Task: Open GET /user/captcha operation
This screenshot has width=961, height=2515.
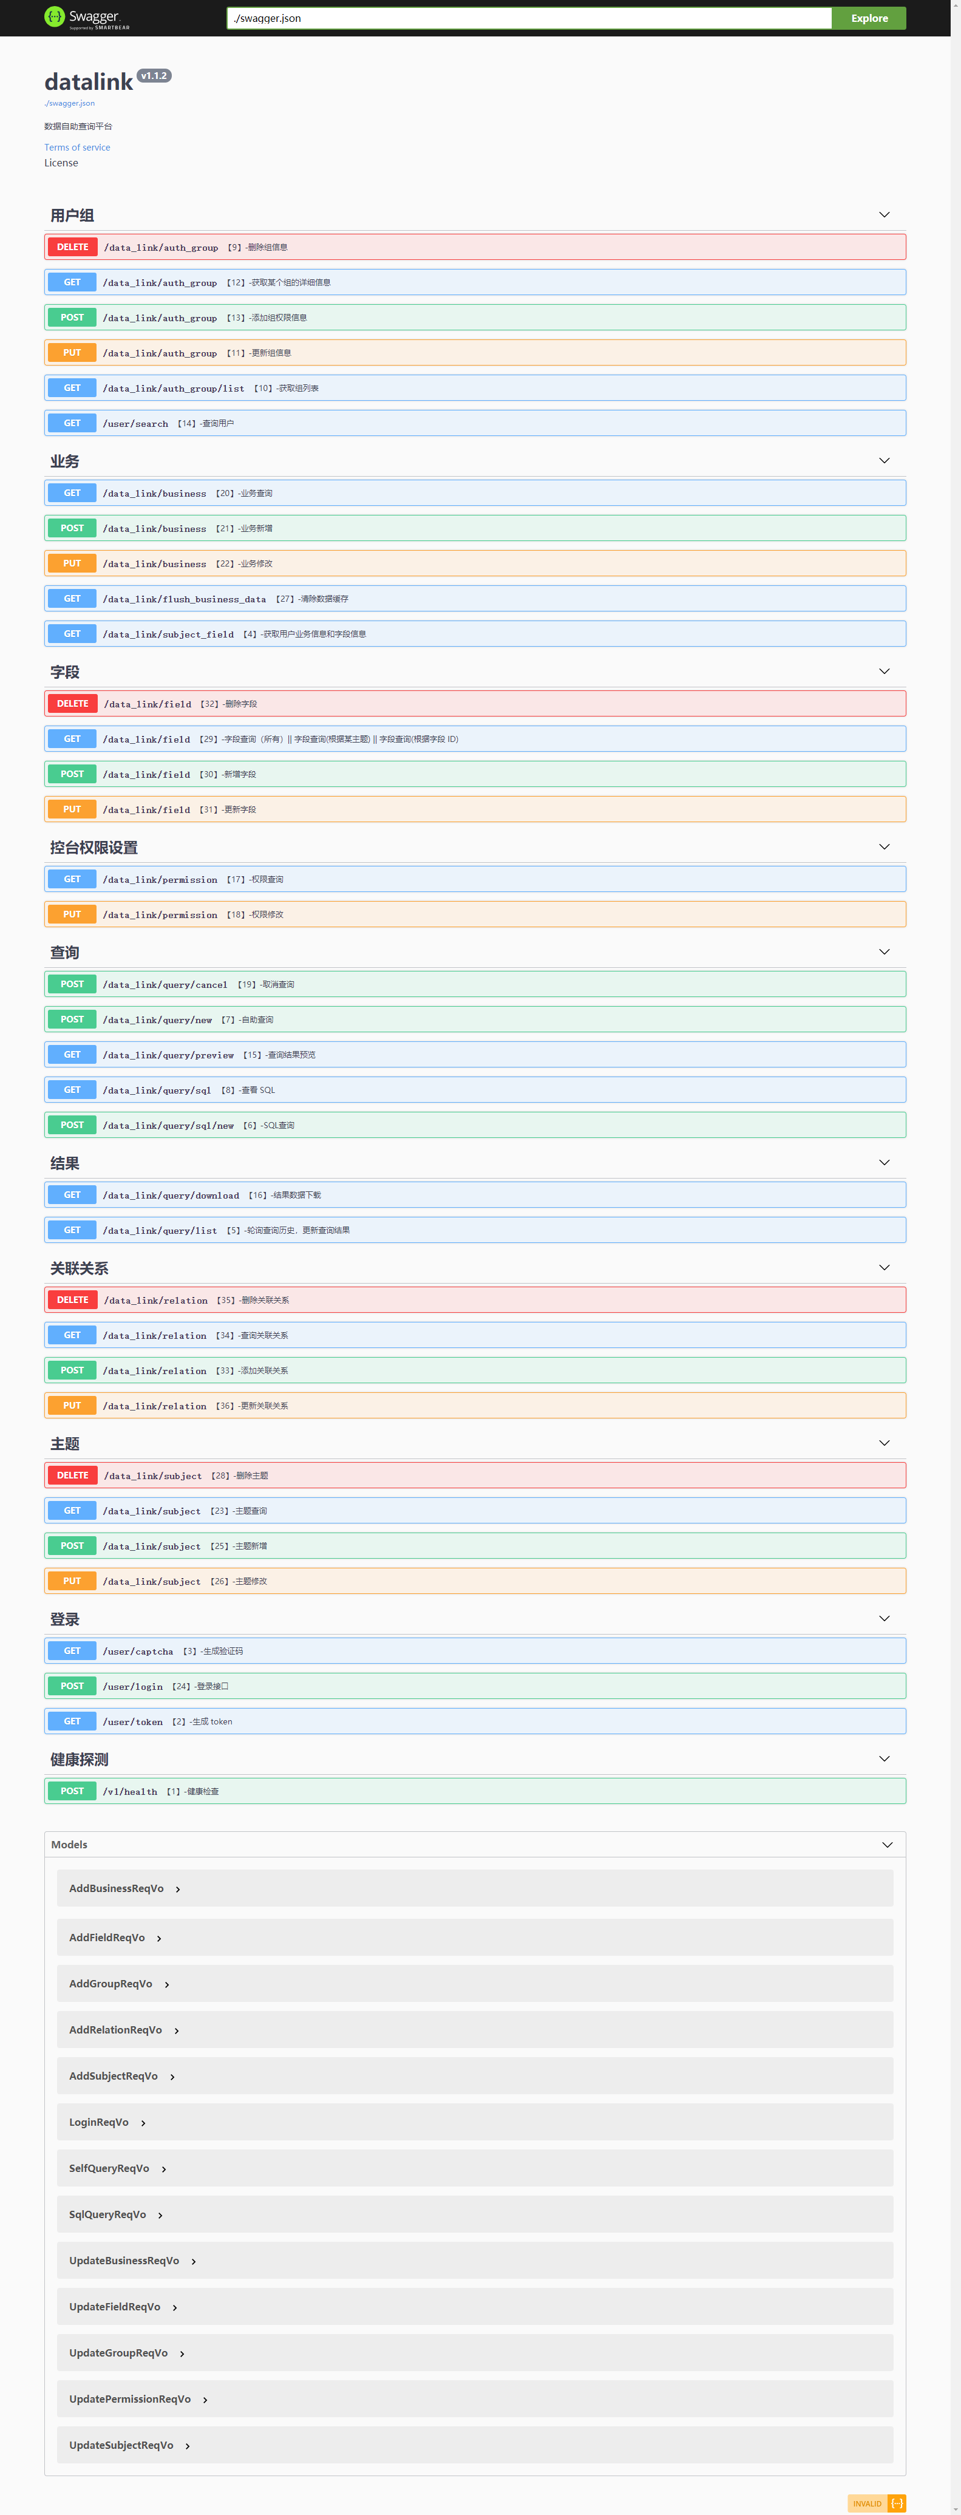Action: click(475, 1651)
